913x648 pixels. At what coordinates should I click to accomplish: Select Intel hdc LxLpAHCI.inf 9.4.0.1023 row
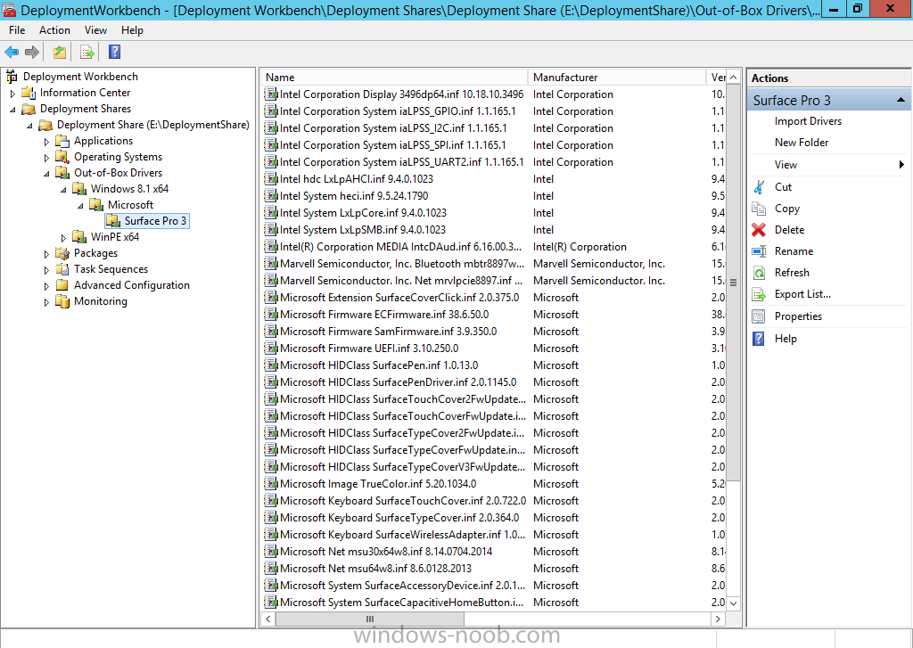(494, 179)
